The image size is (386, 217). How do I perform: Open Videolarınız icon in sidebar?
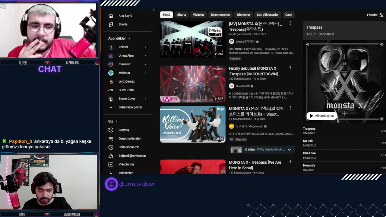[111, 165]
